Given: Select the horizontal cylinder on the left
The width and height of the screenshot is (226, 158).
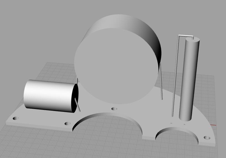Looking at the screenshot, I should pyautogui.click(x=47, y=94).
